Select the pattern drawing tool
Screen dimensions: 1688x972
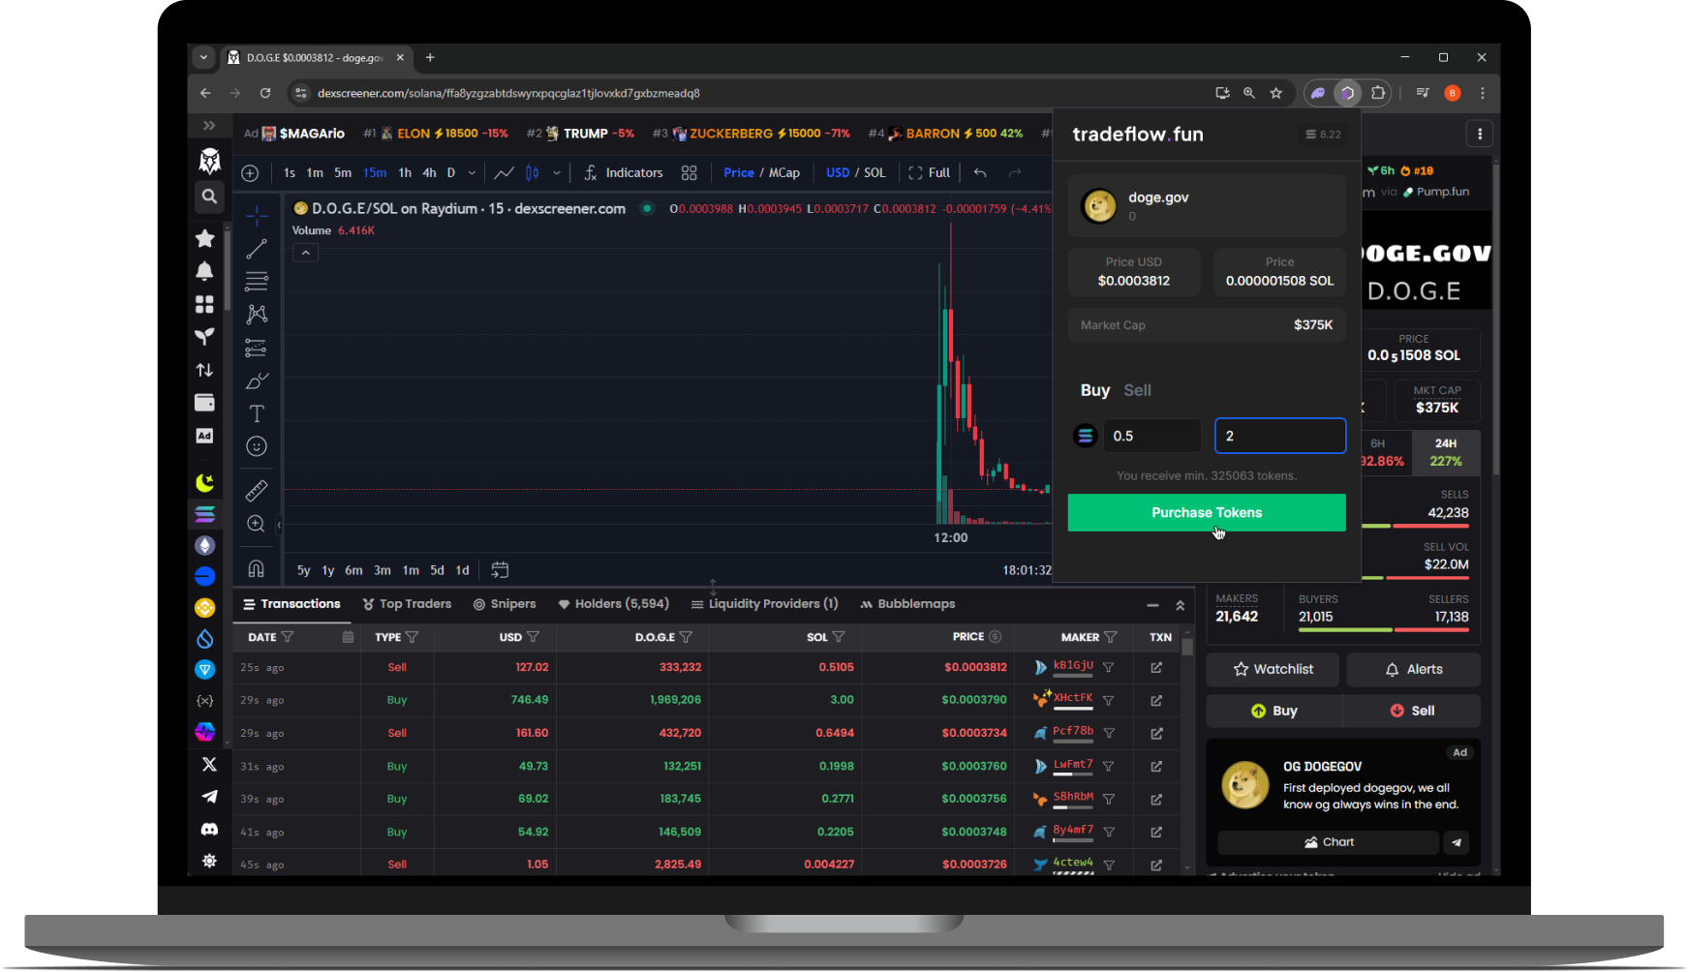point(257,315)
